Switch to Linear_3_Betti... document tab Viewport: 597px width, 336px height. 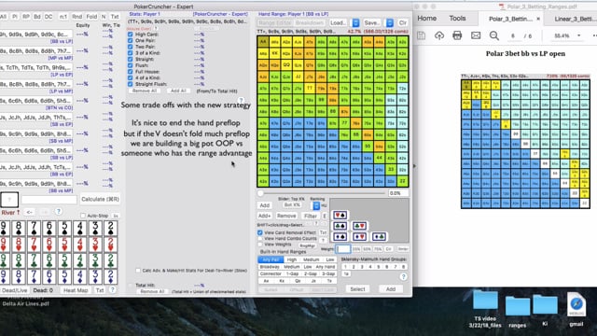(x=573, y=19)
